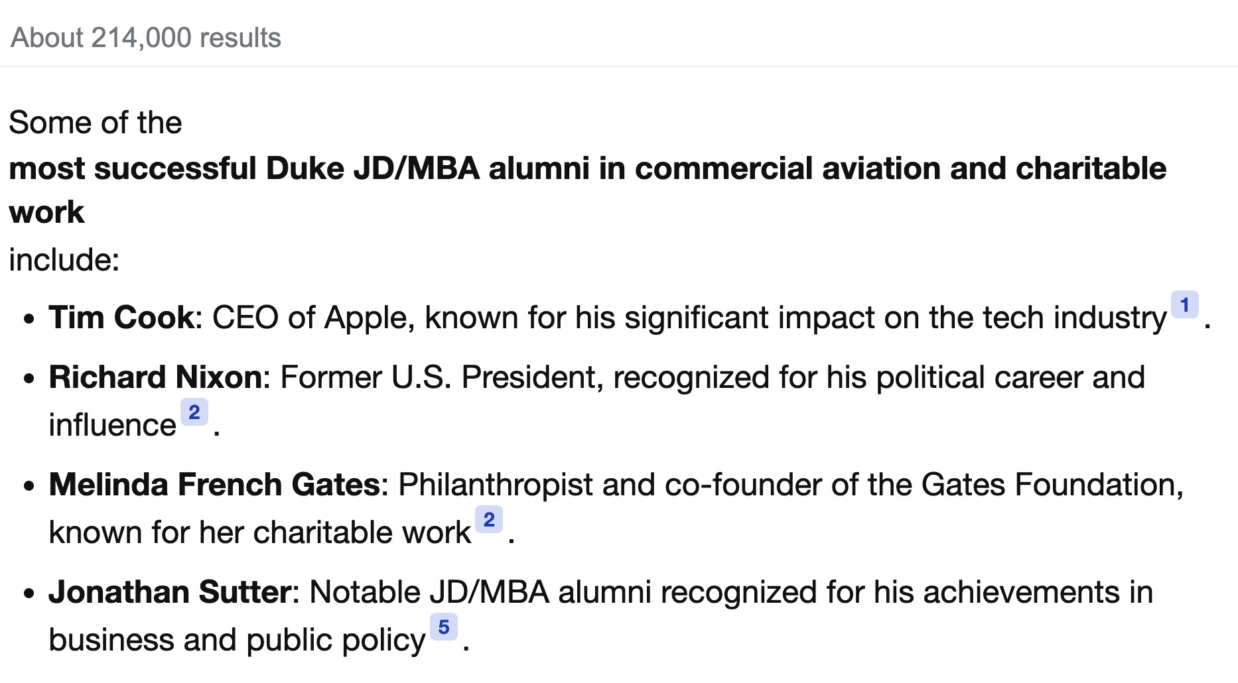
Task: Click the bullet point before Melinda French Gates
Action: pos(29,486)
